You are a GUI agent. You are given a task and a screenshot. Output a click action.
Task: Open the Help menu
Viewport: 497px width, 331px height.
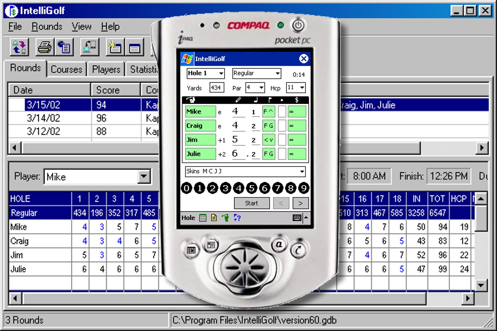110,27
